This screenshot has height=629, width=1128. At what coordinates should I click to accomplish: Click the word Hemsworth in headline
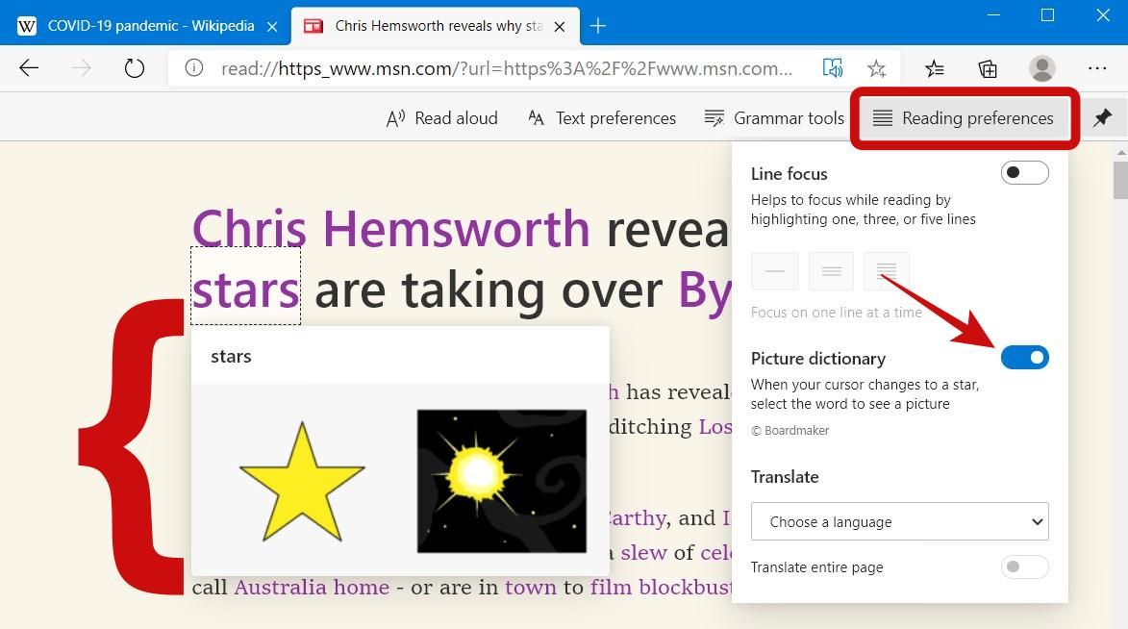coord(456,229)
